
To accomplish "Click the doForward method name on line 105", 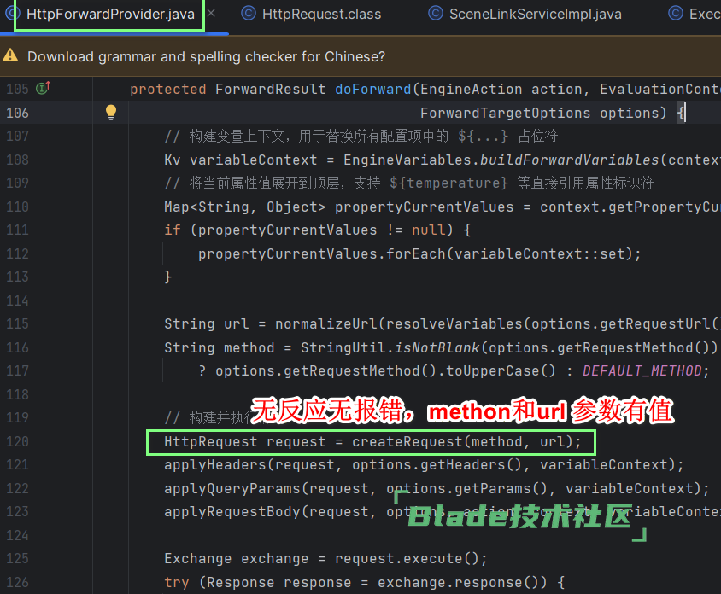I will point(372,89).
